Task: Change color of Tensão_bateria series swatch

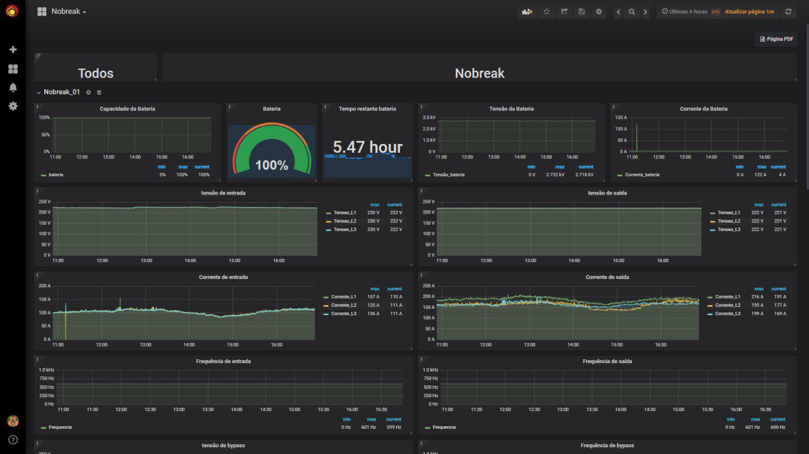Action: tap(428, 175)
